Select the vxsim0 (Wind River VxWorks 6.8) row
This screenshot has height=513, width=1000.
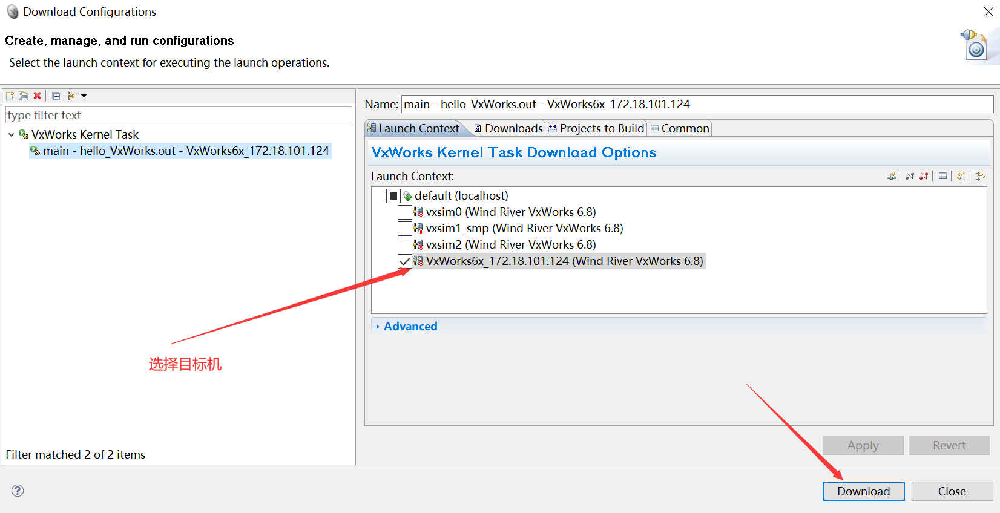point(511,212)
